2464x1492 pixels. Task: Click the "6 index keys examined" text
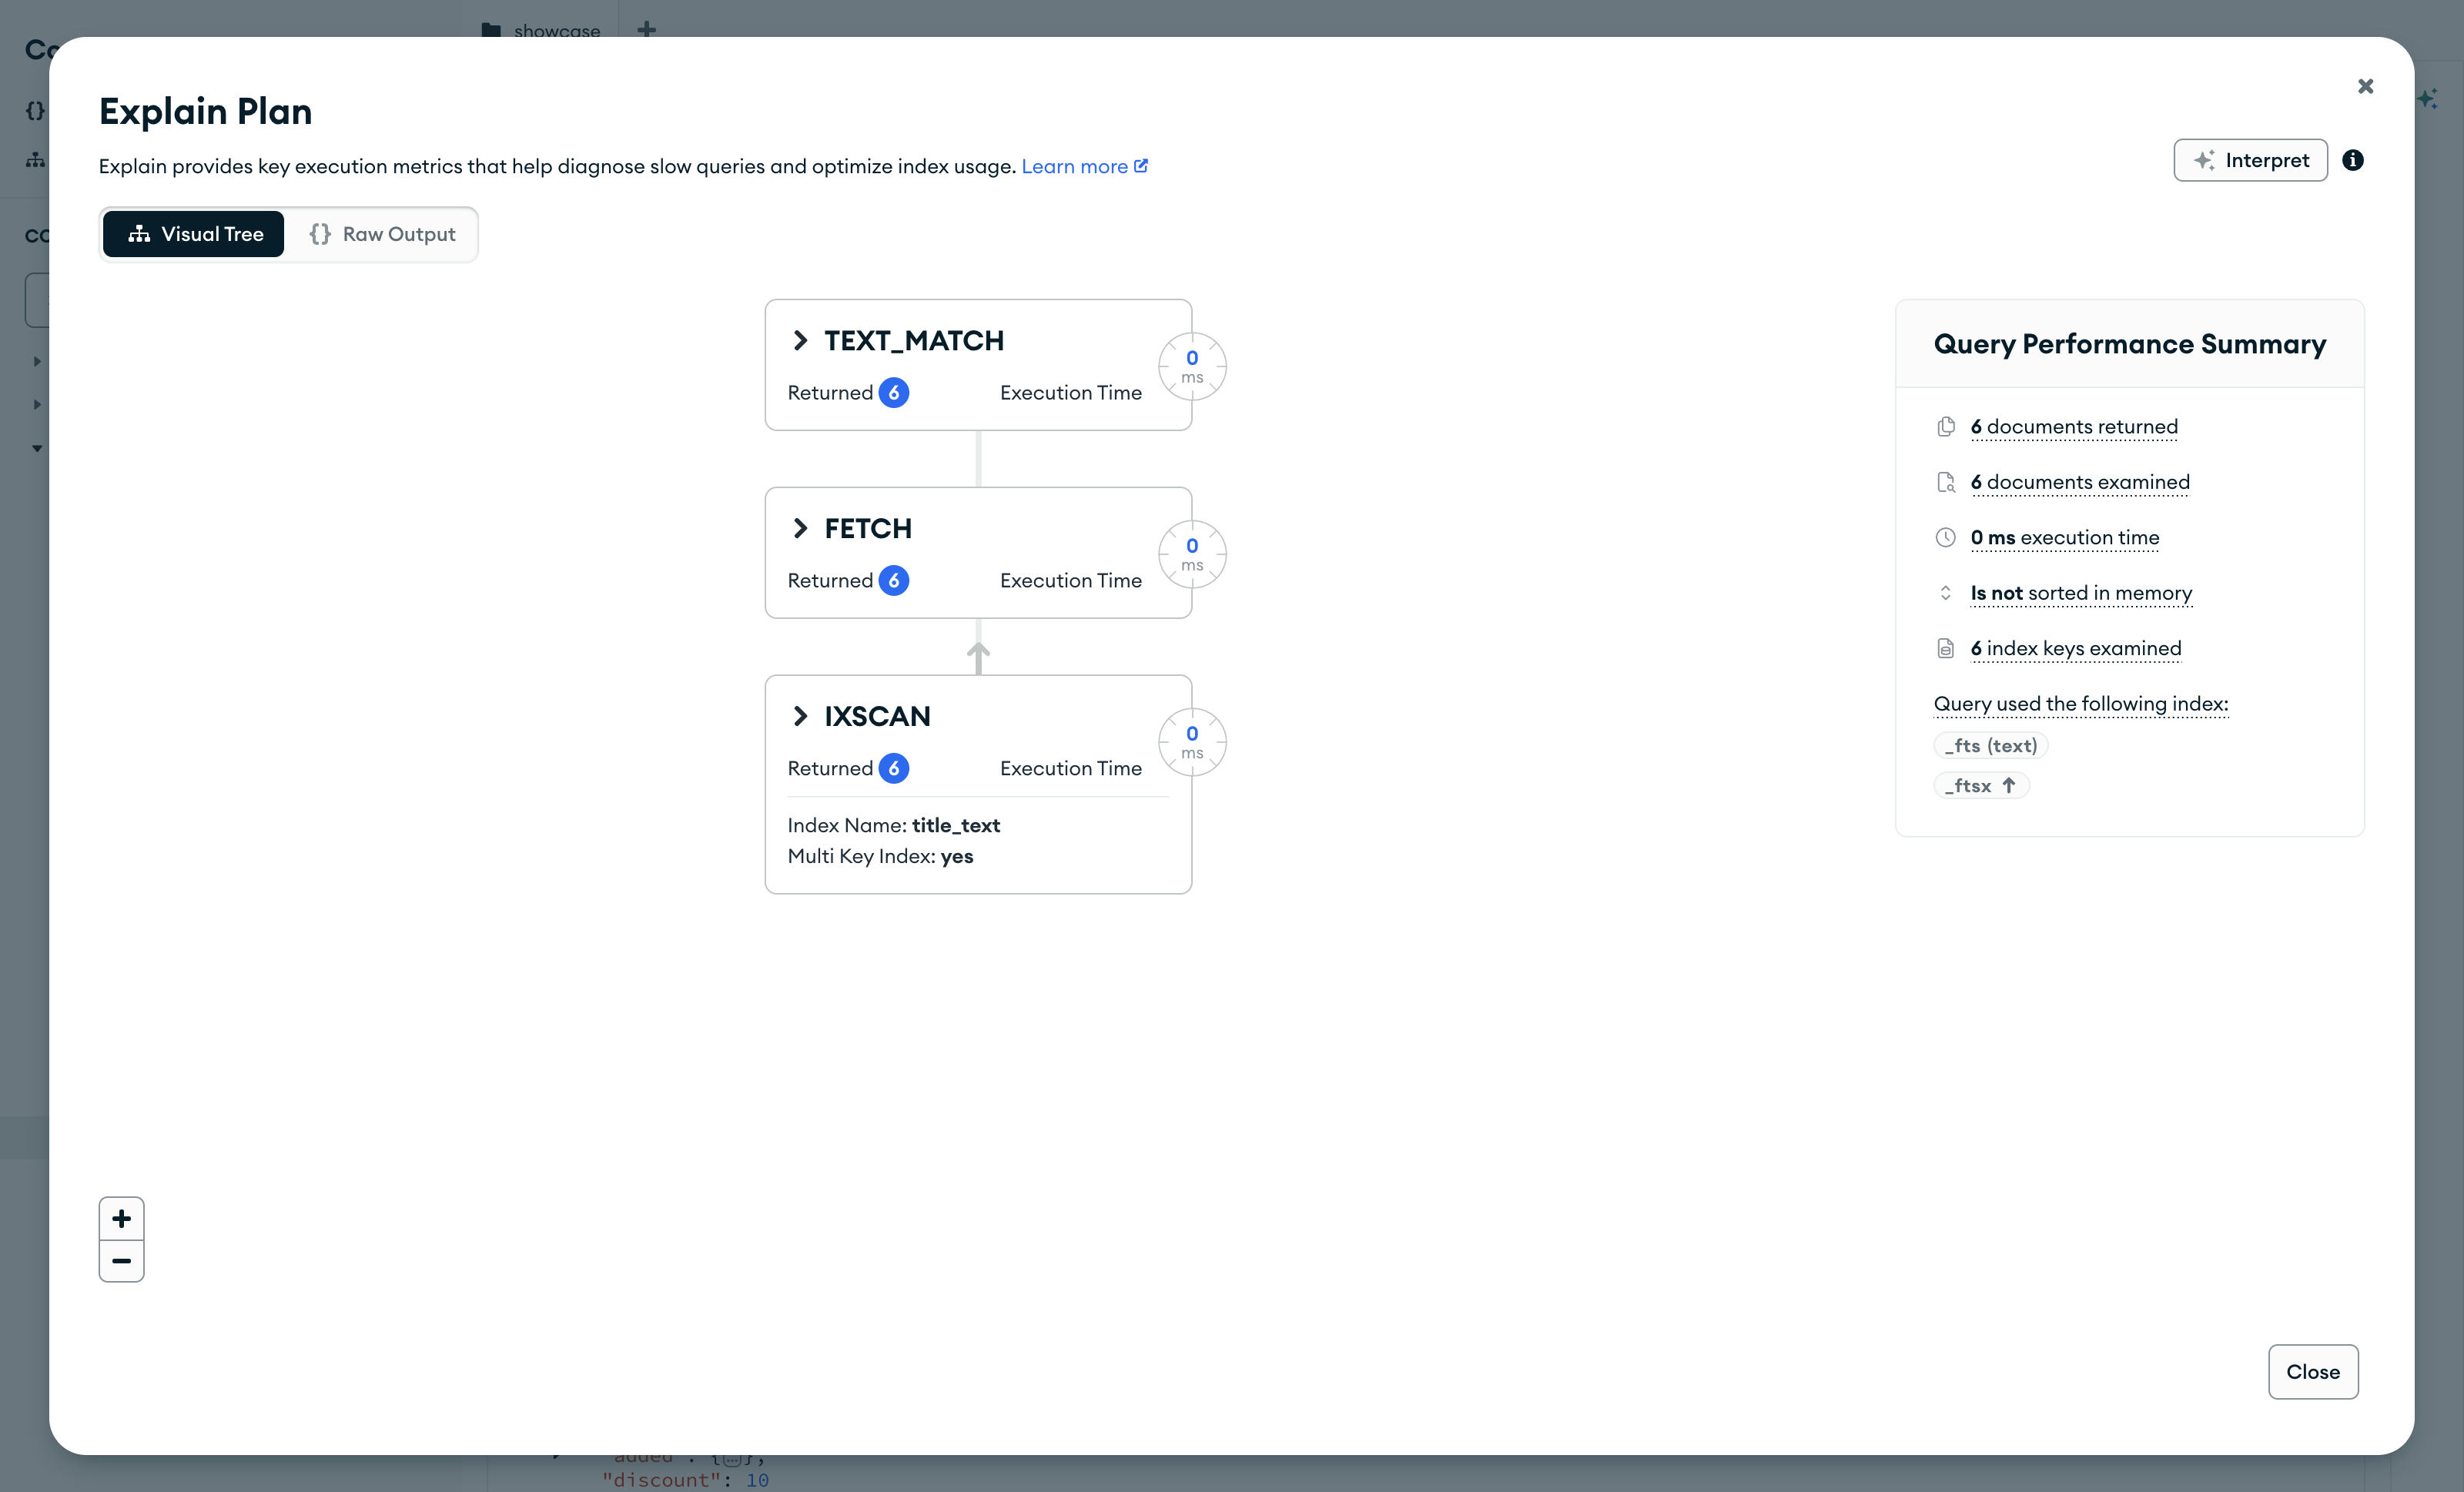[2076, 649]
